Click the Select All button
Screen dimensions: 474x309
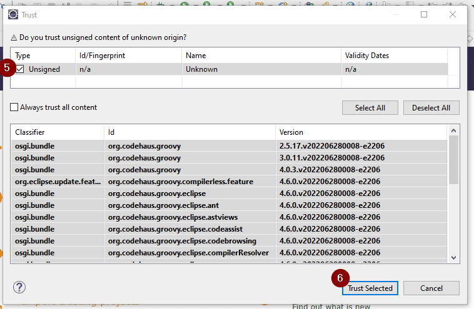(x=370, y=107)
